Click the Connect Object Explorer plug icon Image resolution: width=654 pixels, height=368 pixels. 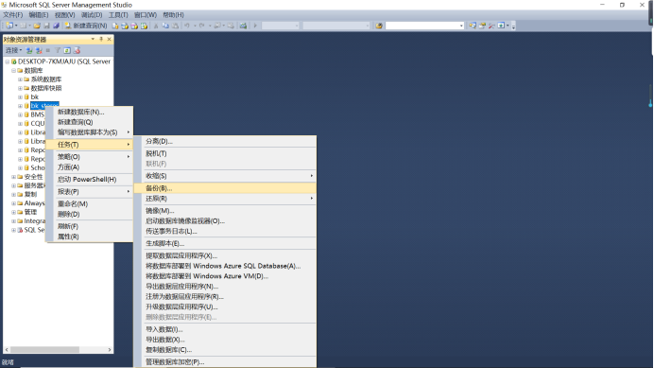28,50
